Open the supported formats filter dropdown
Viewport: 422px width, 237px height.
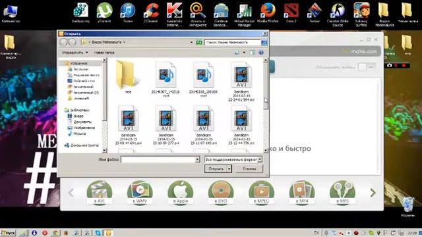point(233,159)
